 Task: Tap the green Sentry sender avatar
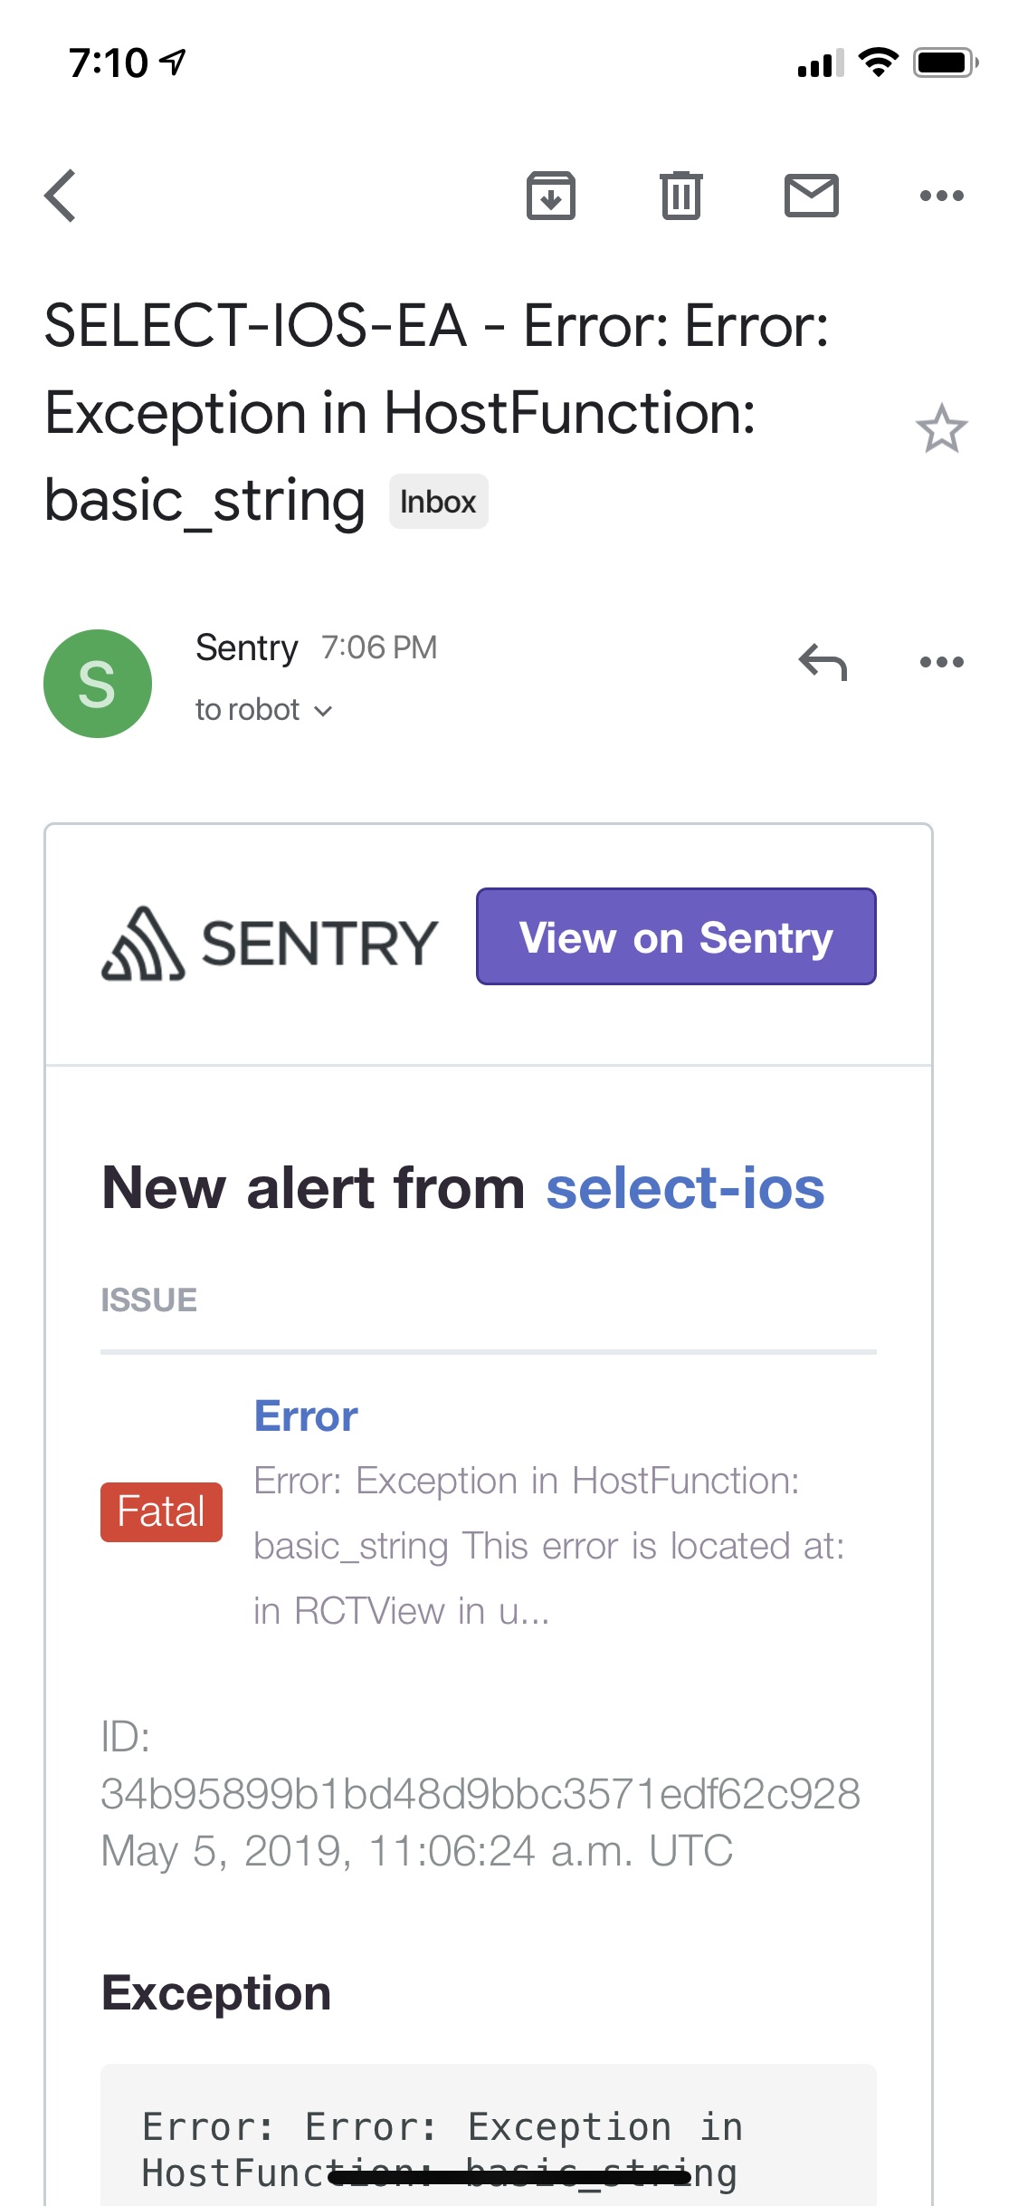point(98,684)
